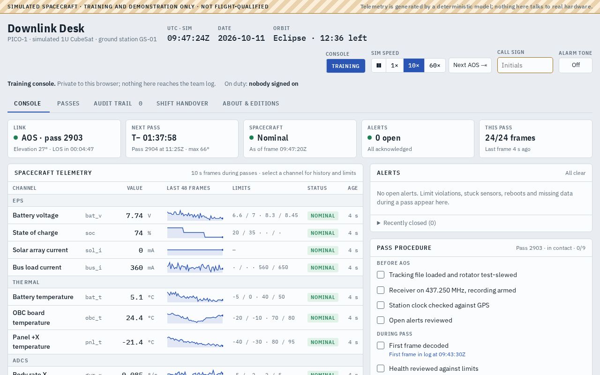This screenshot has width=600, height=375.
Task: Select the State of charge channel
Action: pos(185,233)
